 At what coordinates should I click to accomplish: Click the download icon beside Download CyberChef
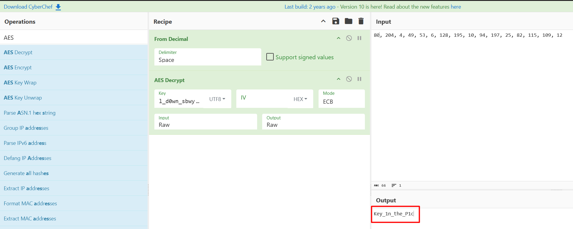coord(58,7)
